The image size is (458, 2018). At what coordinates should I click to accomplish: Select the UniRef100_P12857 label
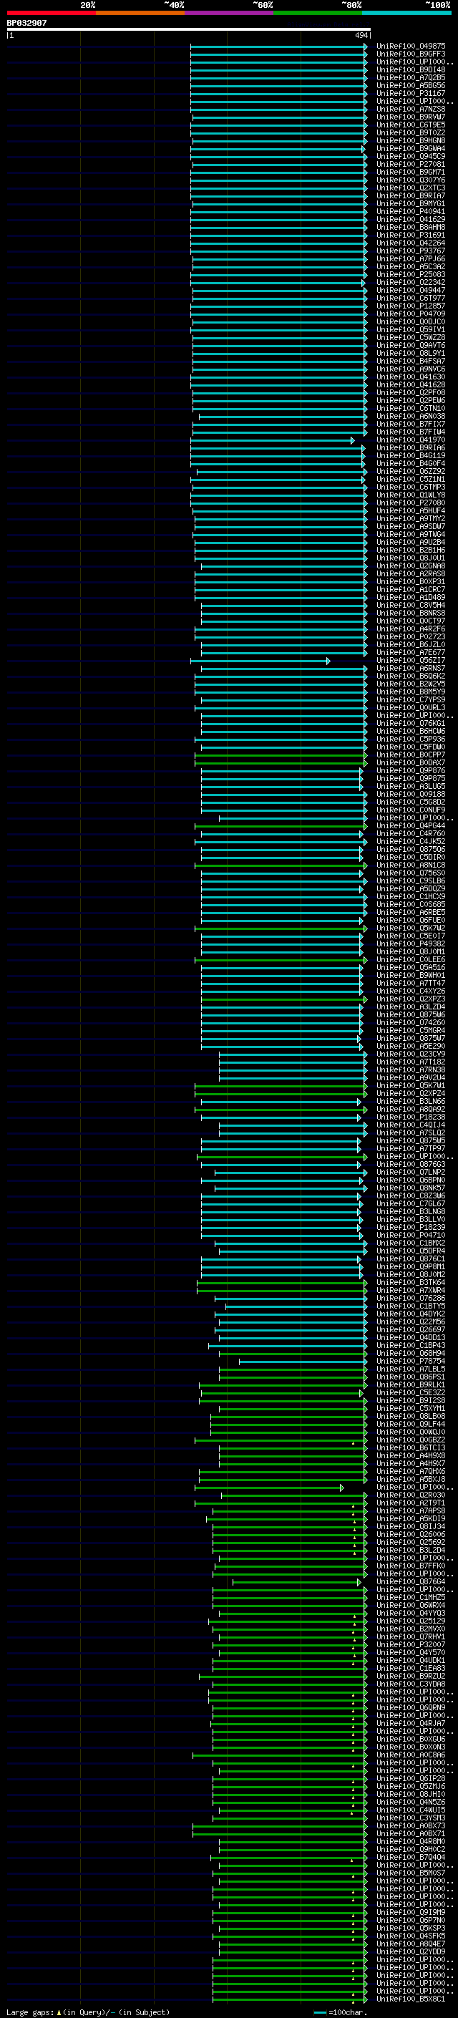click(x=411, y=306)
